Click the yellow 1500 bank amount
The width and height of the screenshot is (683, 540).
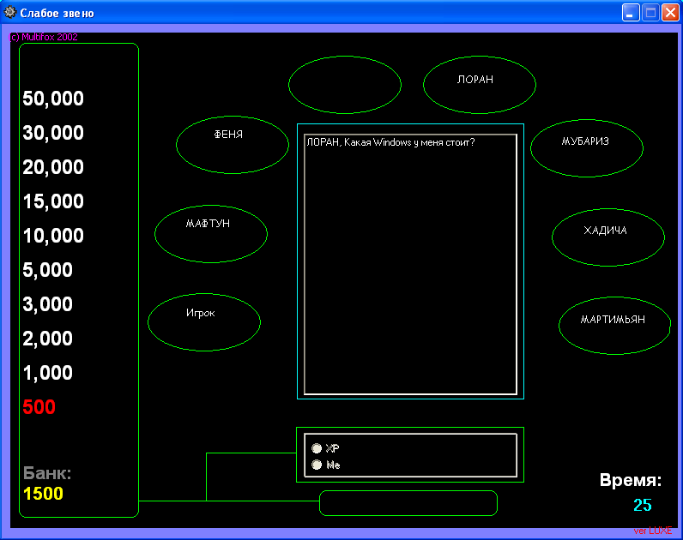43,494
